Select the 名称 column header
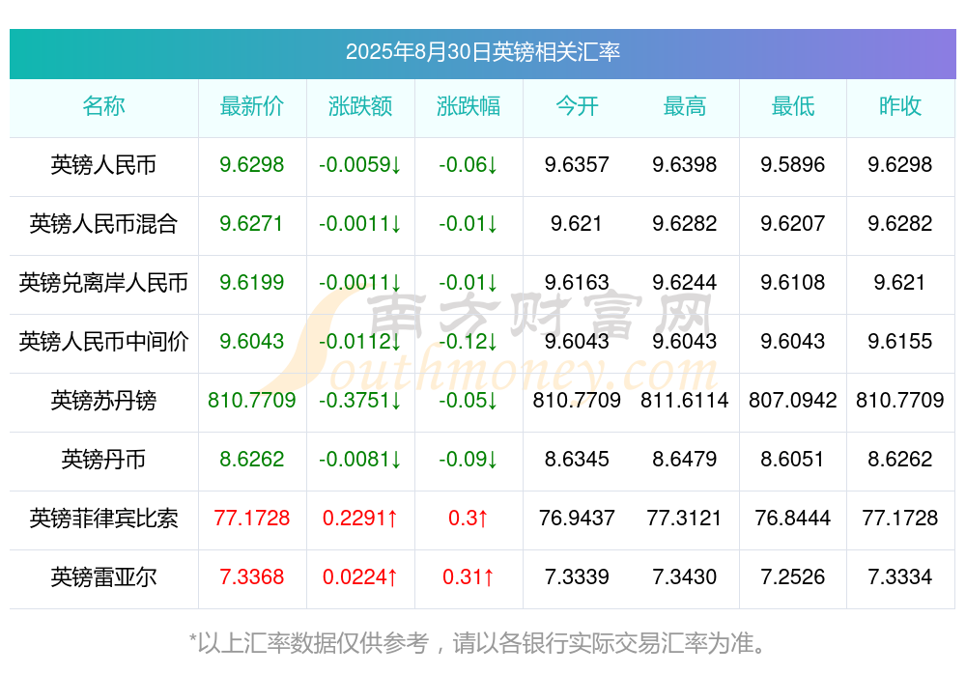Image resolution: width=966 pixels, height=674 pixels. pos(103,106)
